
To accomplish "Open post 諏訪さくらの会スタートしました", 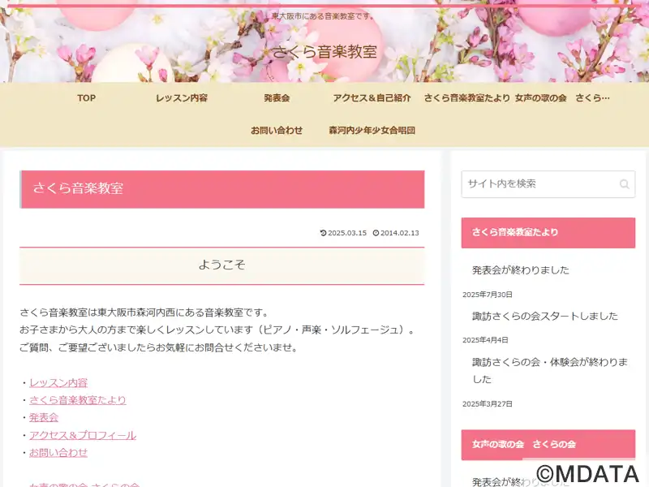I will 544,316.
